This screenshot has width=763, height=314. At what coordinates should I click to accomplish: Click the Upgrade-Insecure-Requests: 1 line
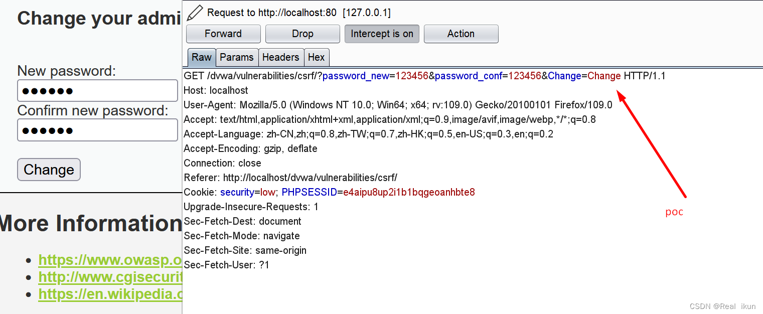tap(251, 207)
